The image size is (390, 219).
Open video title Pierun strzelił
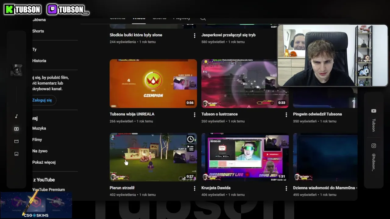click(x=122, y=188)
